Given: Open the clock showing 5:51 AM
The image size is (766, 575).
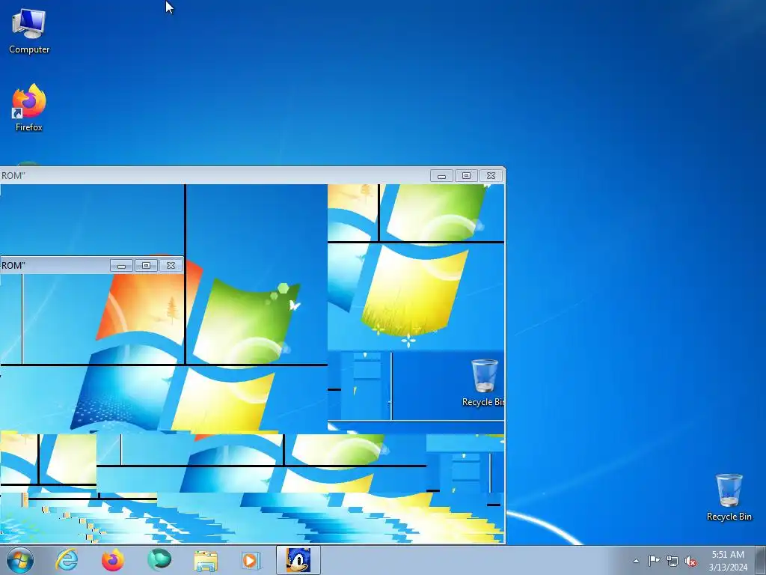Looking at the screenshot, I should tap(728, 561).
